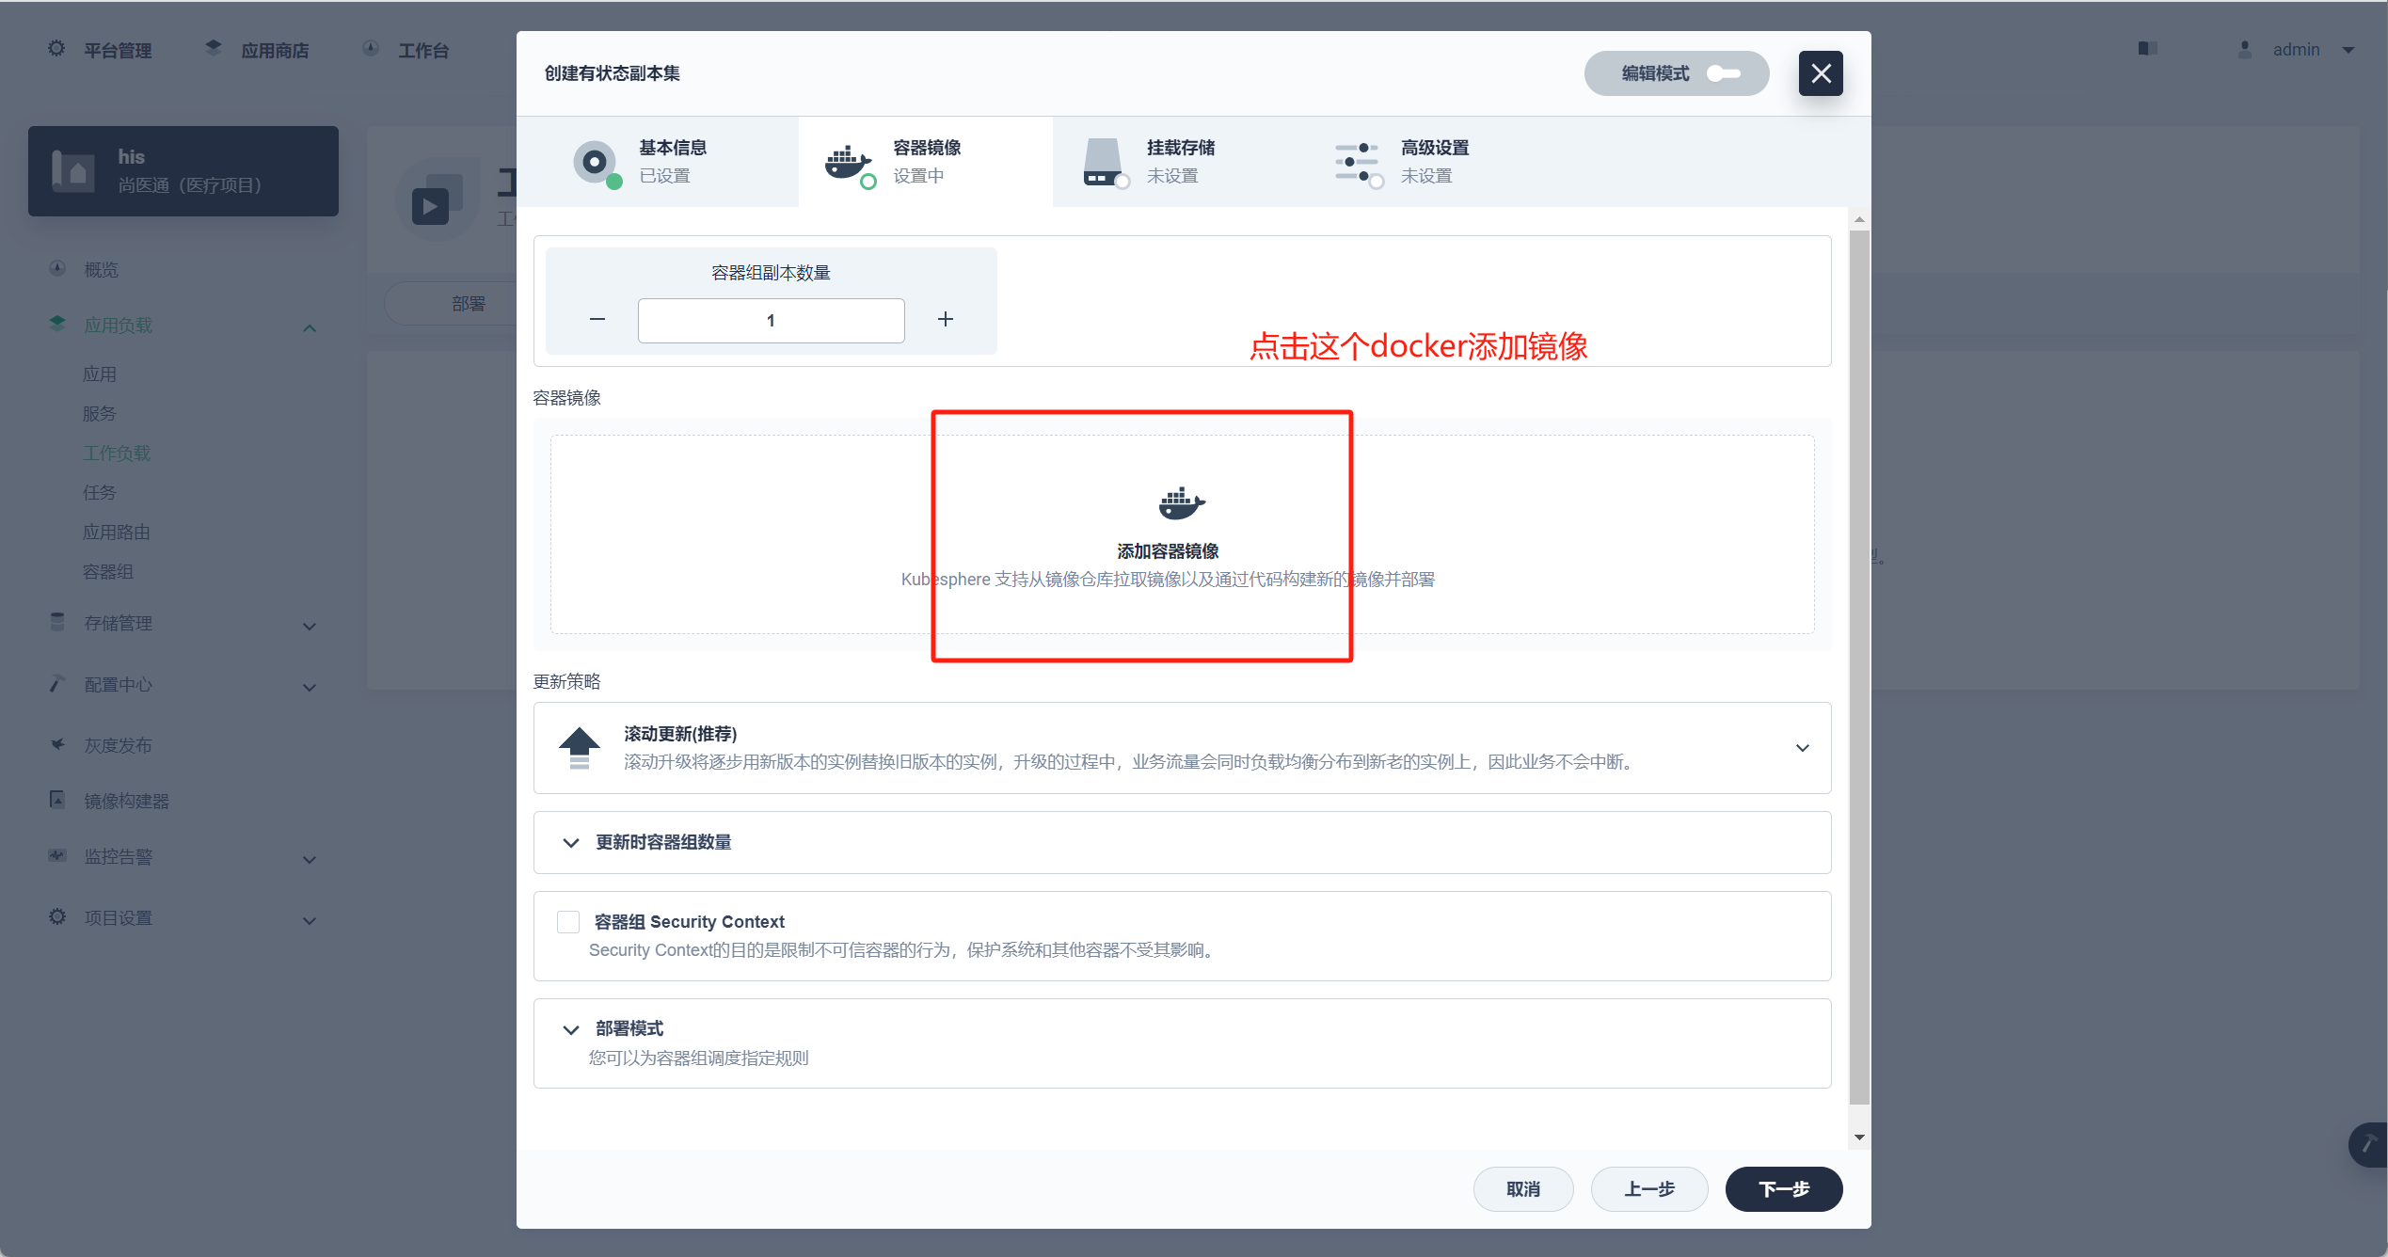Click the 尚医通（医疗项目）project subtitle
This screenshot has width=2388, height=1257.
point(190,185)
